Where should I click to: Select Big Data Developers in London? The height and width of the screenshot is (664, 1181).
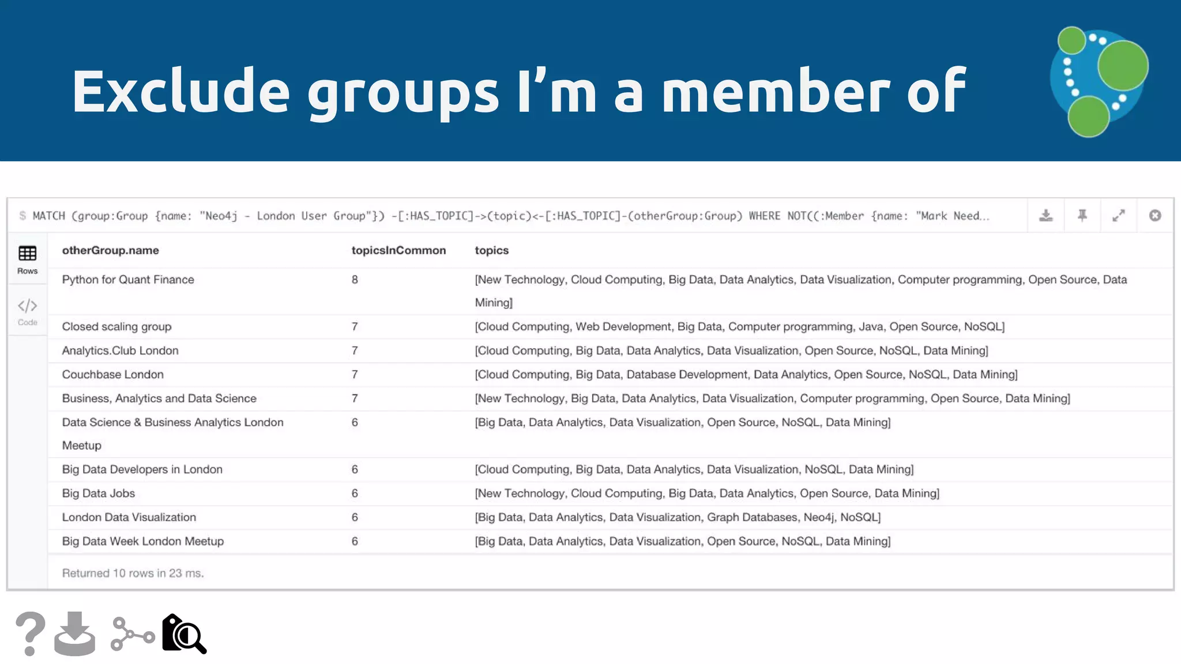pyautogui.click(x=610, y=470)
